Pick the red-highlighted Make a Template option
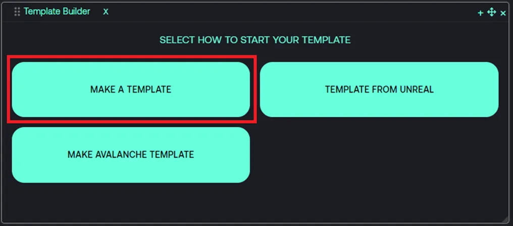Image resolution: width=513 pixels, height=226 pixels. (131, 89)
